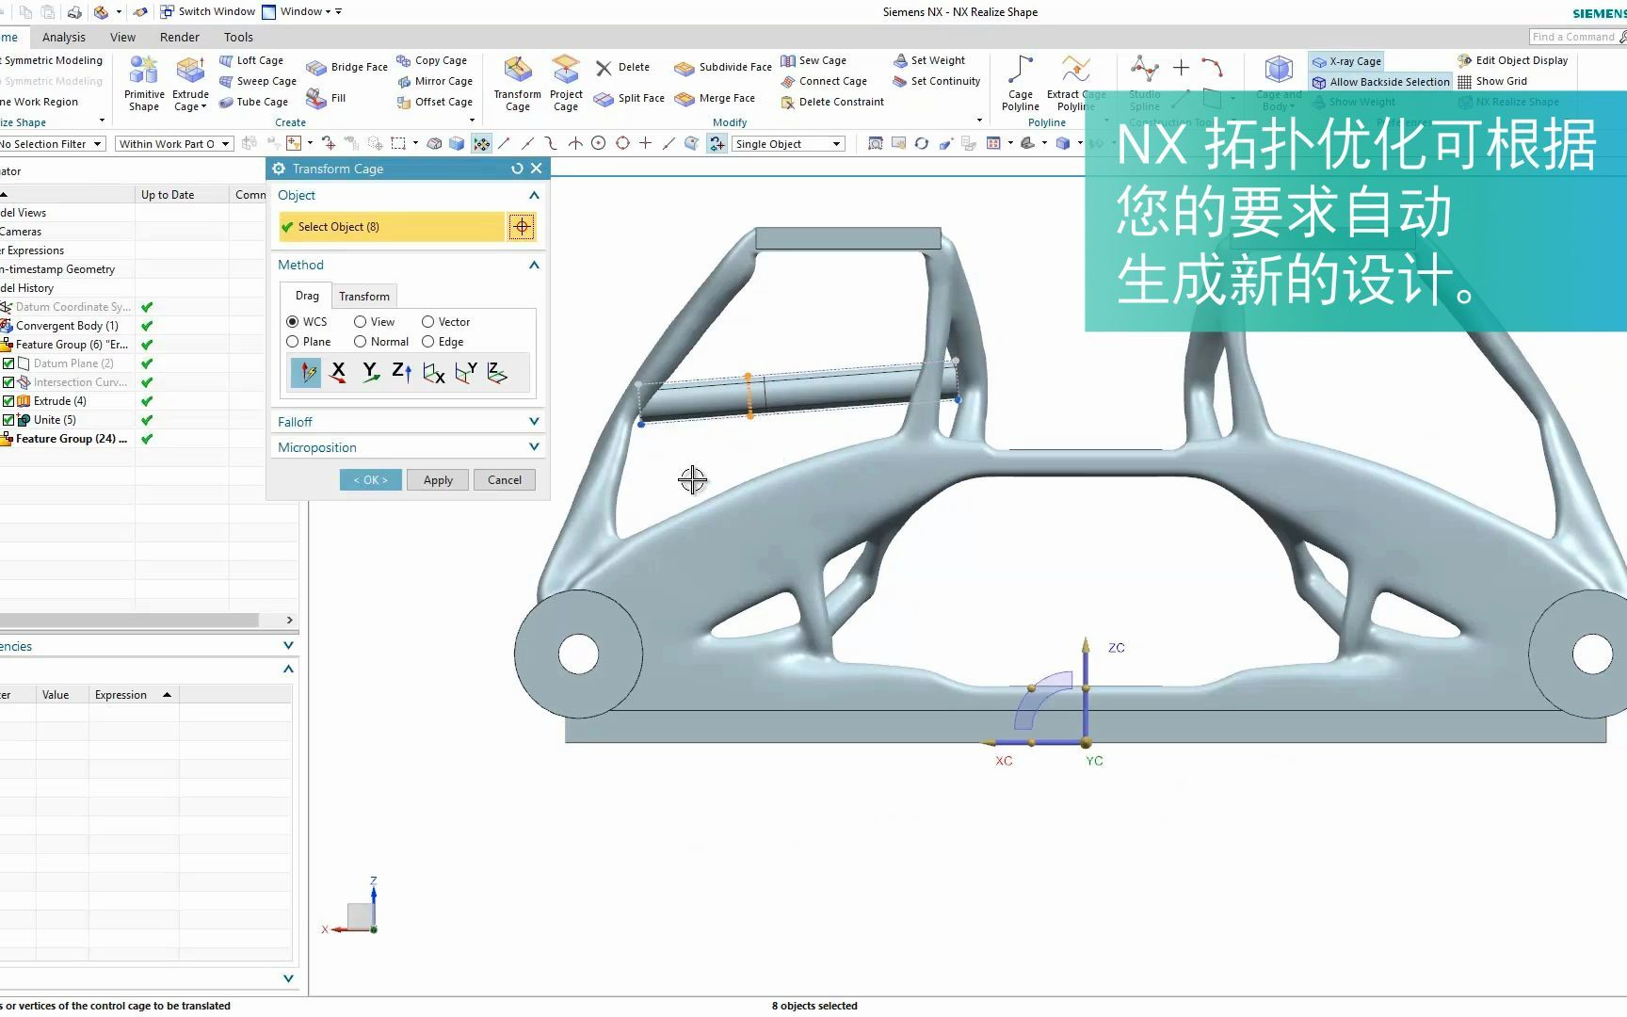Choose the Normal radio option
Image resolution: width=1627 pixels, height=1017 pixels.
360,342
